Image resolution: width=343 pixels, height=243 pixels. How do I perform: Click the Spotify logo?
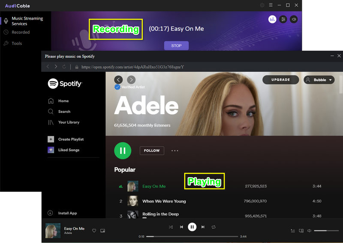tap(65, 83)
